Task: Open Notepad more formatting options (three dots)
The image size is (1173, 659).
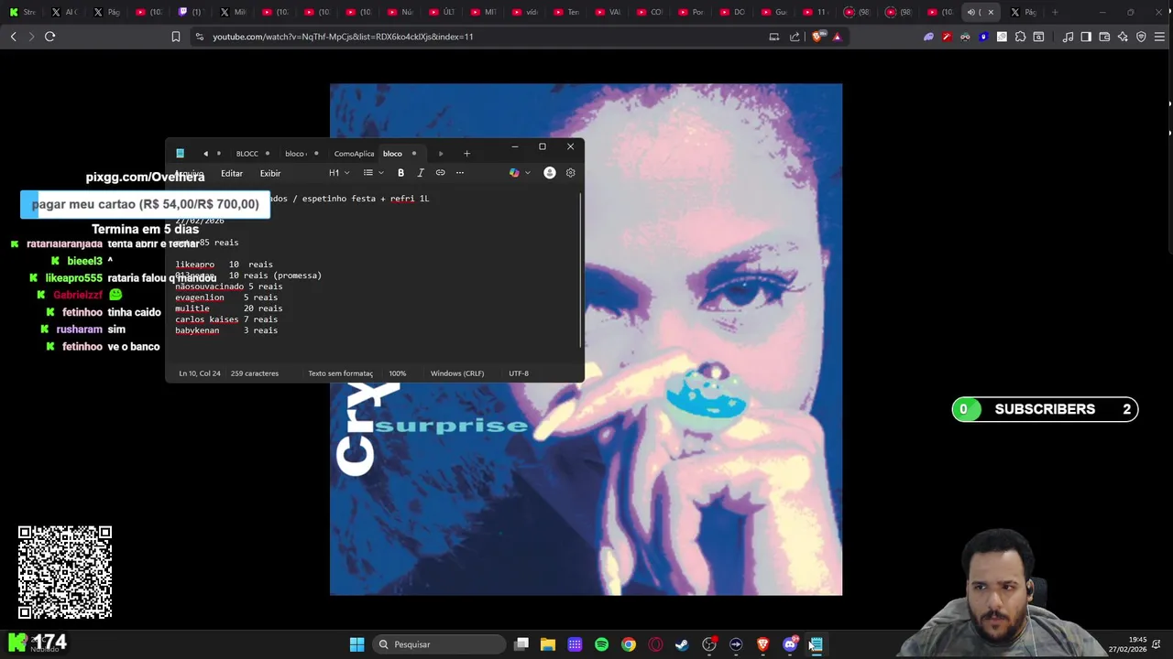Action: [x=460, y=173]
